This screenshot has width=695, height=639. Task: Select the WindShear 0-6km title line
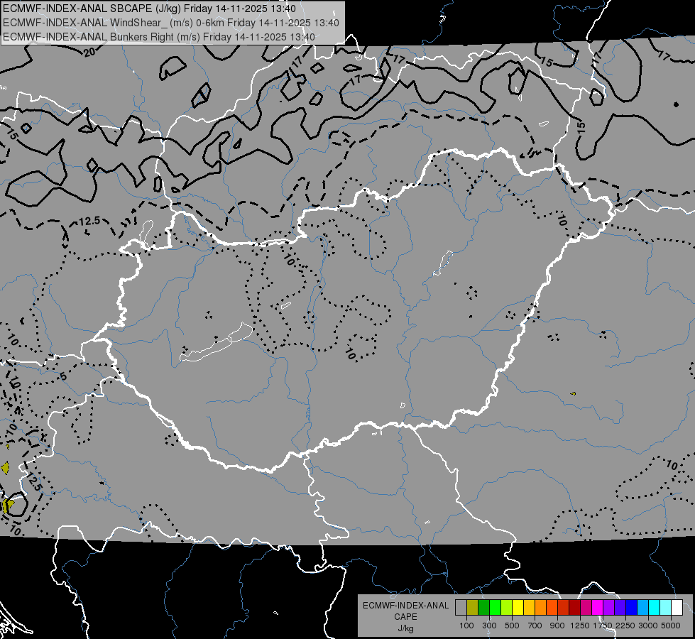171,23
